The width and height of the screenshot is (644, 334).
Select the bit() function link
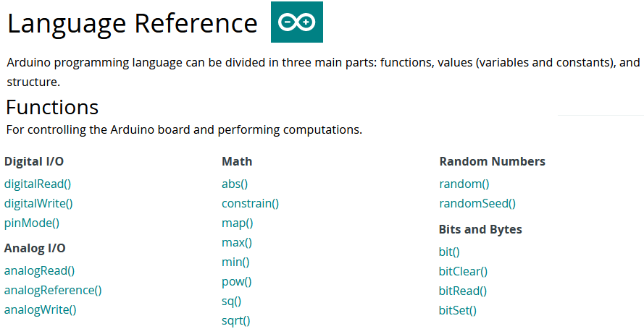tap(449, 252)
